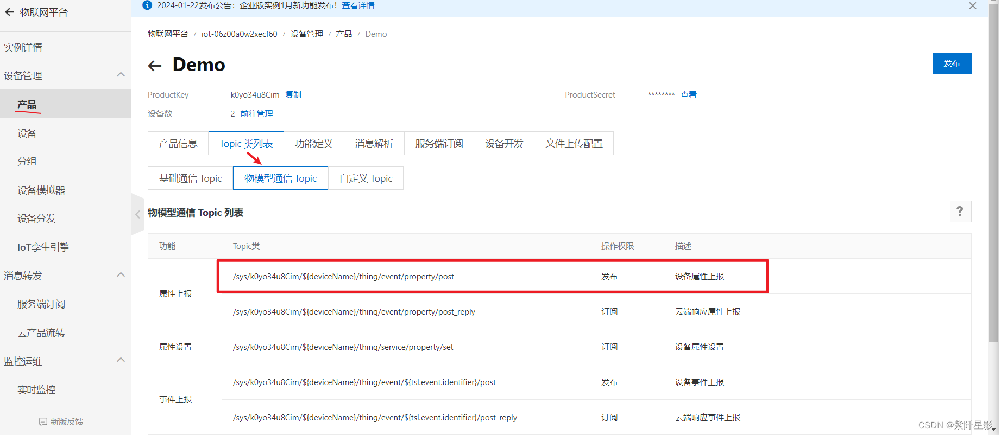The image size is (1001, 435).
Task: Switch to the 文件上传配置 tab
Action: [x=574, y=143]
